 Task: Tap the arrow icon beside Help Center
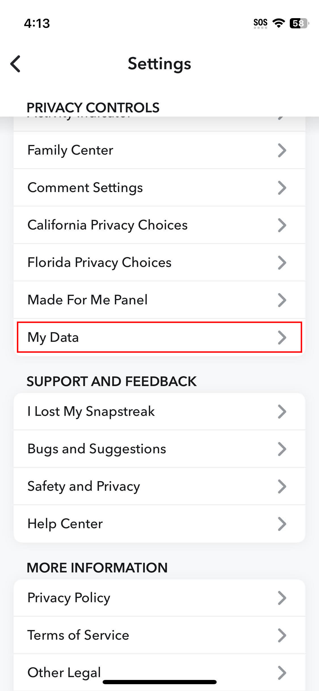point(282,524)
